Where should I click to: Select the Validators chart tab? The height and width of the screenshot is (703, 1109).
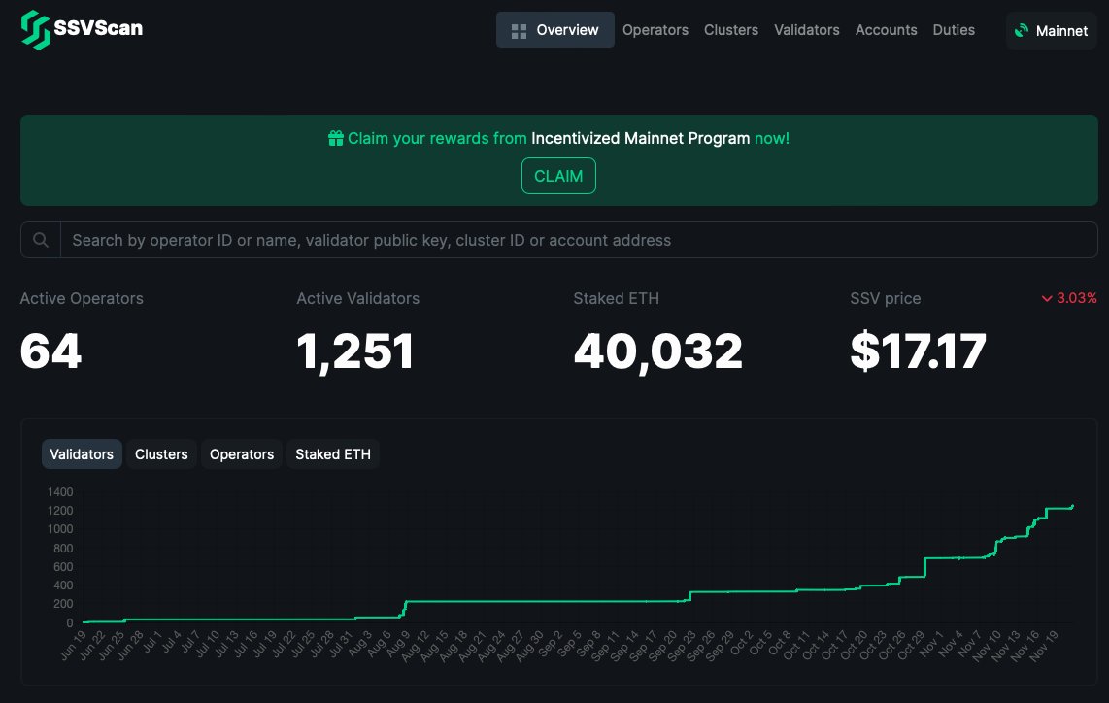(x=82, y=454)
